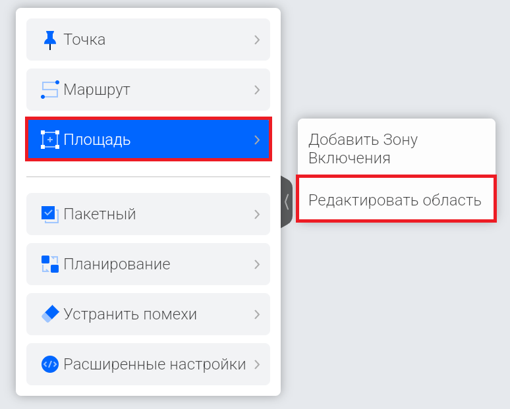Click the code icon for Расширенные настройки
This screenshot has height=409, width=510.
click(50, 364)
